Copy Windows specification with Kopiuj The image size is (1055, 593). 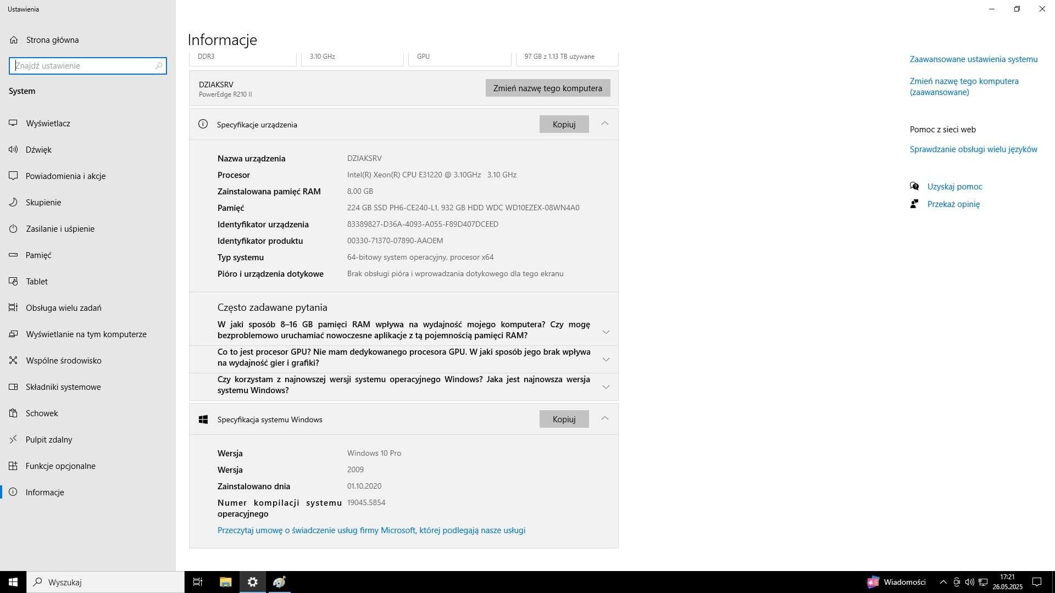(x=564, y=419)
